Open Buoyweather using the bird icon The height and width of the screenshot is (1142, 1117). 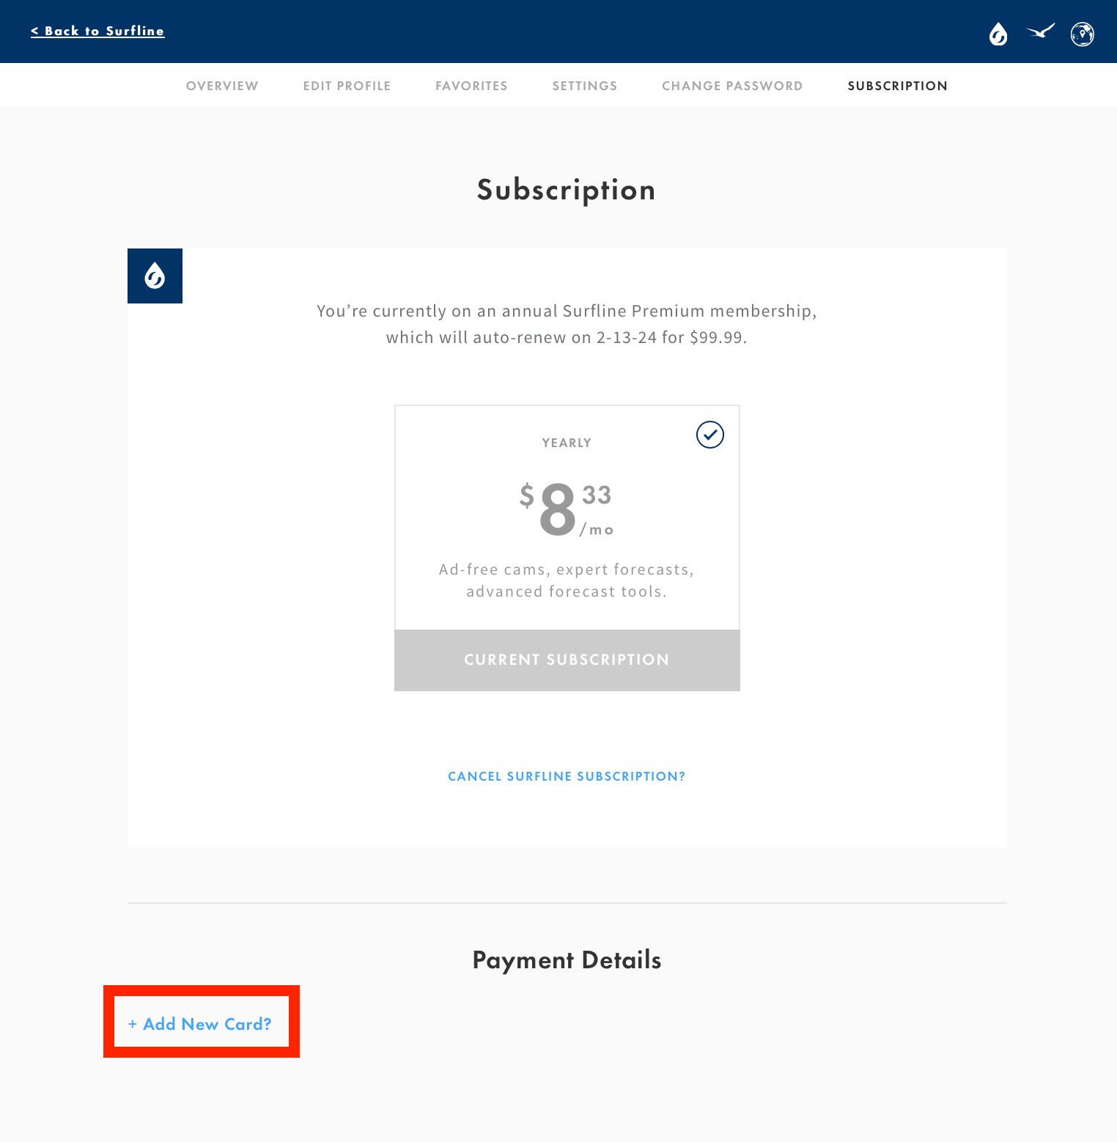1040,34
